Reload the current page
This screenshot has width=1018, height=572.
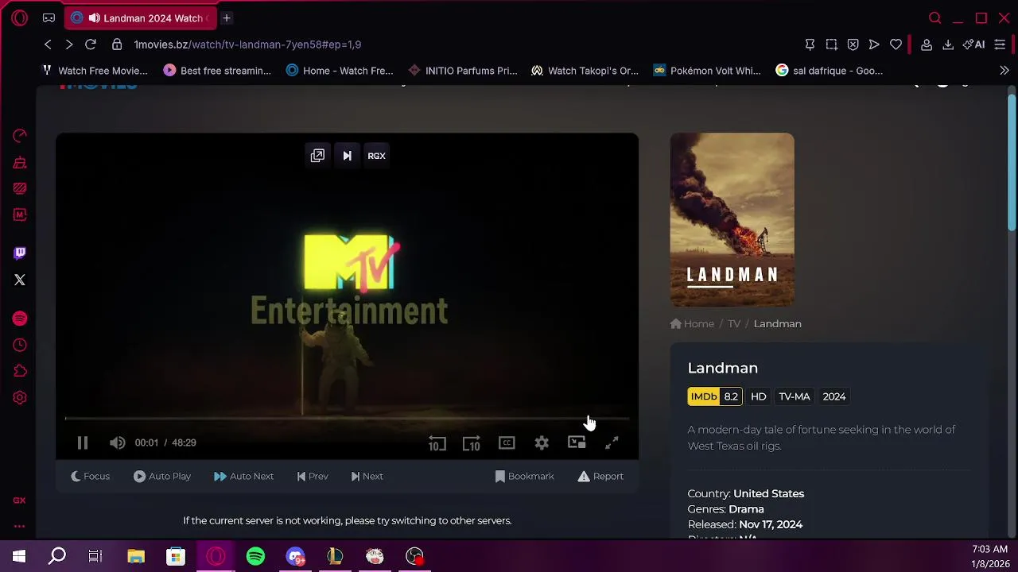click(x=91, y=44)
